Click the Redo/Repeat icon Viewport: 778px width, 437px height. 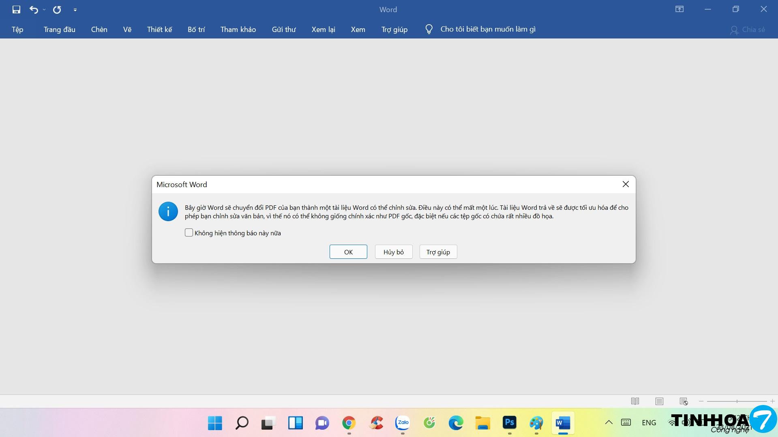(57, 10)
